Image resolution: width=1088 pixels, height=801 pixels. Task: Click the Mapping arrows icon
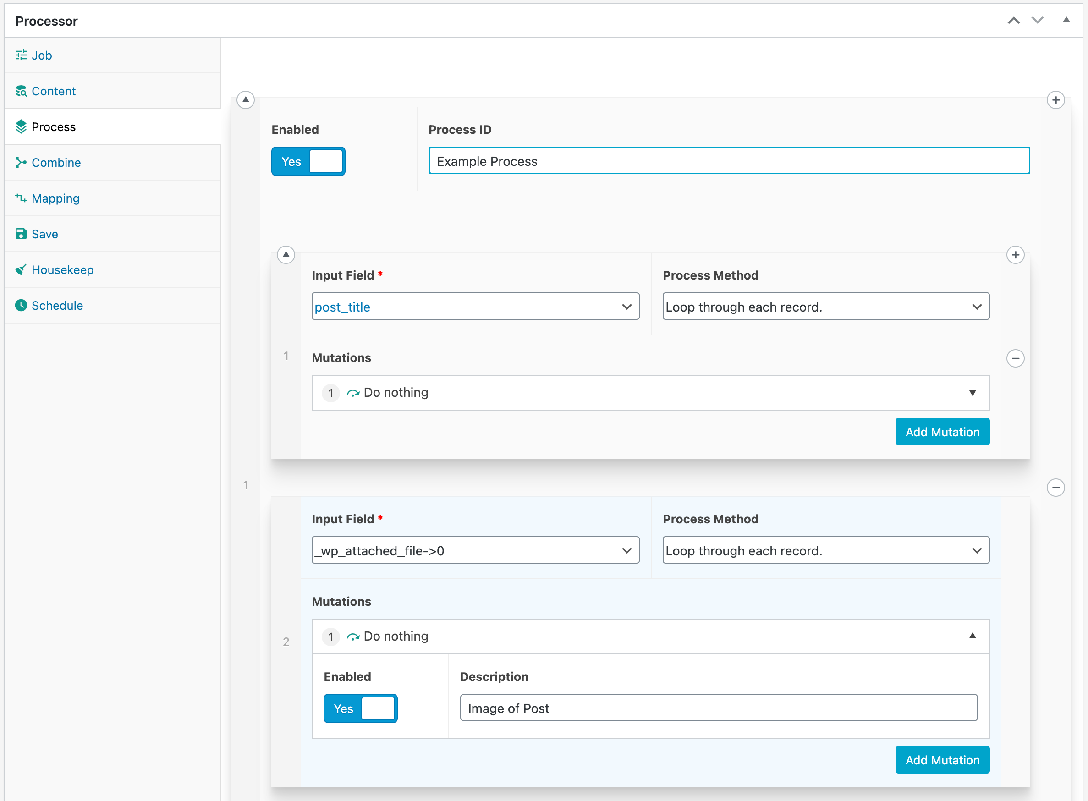tap(21, 198)
